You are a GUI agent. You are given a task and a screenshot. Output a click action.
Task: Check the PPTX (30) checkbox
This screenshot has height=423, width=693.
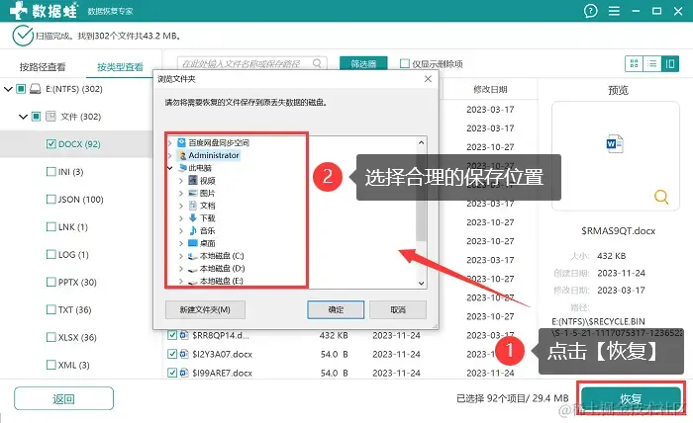[x=51, y=282]
